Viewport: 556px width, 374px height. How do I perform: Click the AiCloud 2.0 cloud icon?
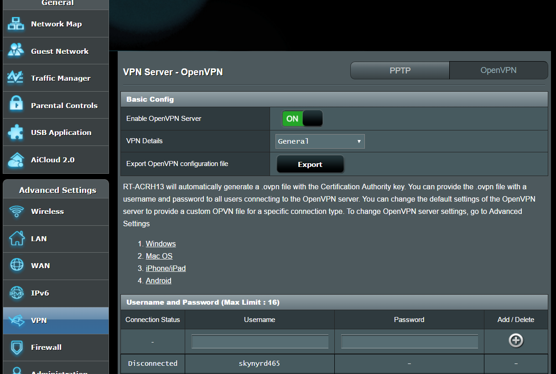click(x=16, y=160)
